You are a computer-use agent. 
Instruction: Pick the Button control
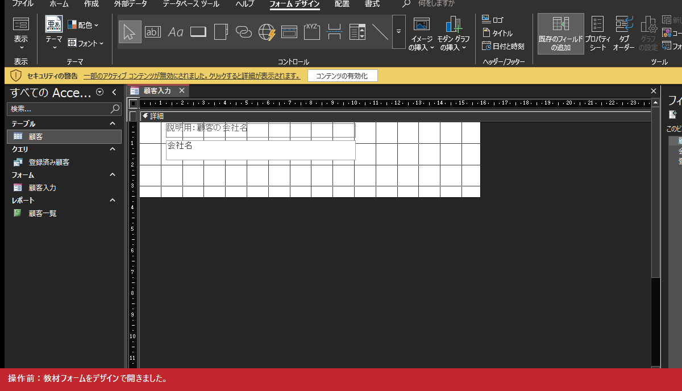198,32
